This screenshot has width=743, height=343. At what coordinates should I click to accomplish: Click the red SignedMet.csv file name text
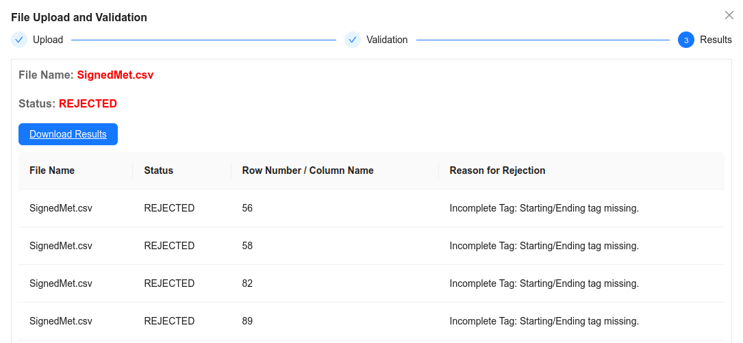click(115, 75)
